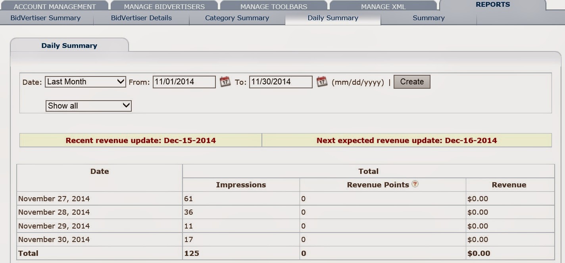
Task: Open the BidVertiser Summary sub-tab
Action: pyautogui.click(x=46, y=18)
